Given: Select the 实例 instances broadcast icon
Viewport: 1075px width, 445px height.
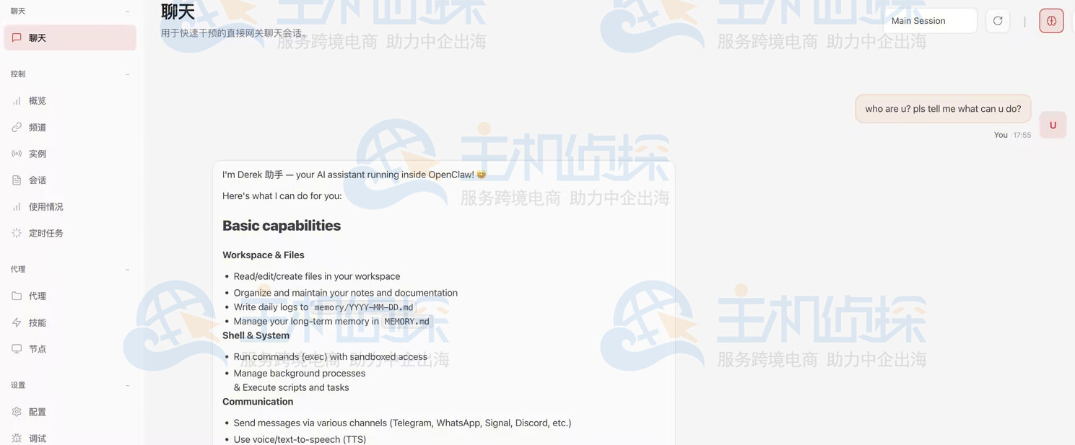Looking at the screenshot, I should (x=17, y=154).
